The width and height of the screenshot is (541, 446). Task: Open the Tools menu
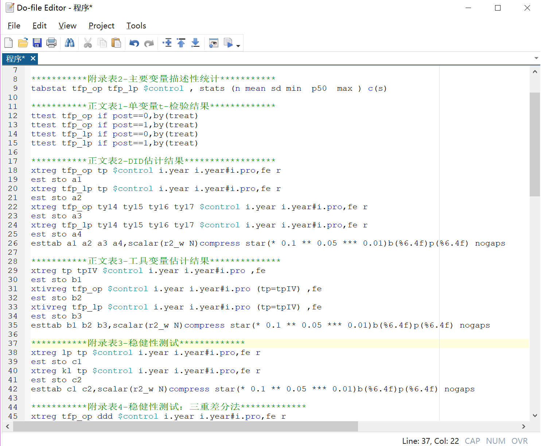tap(136, 26)
